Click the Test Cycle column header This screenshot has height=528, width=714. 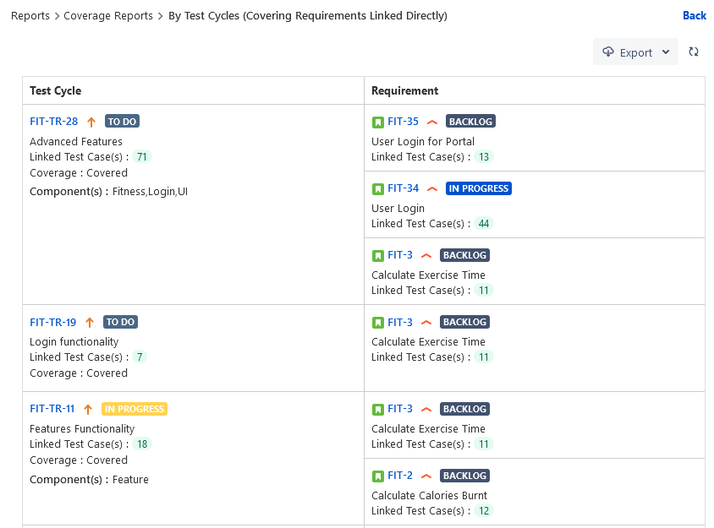pos(56,91)
